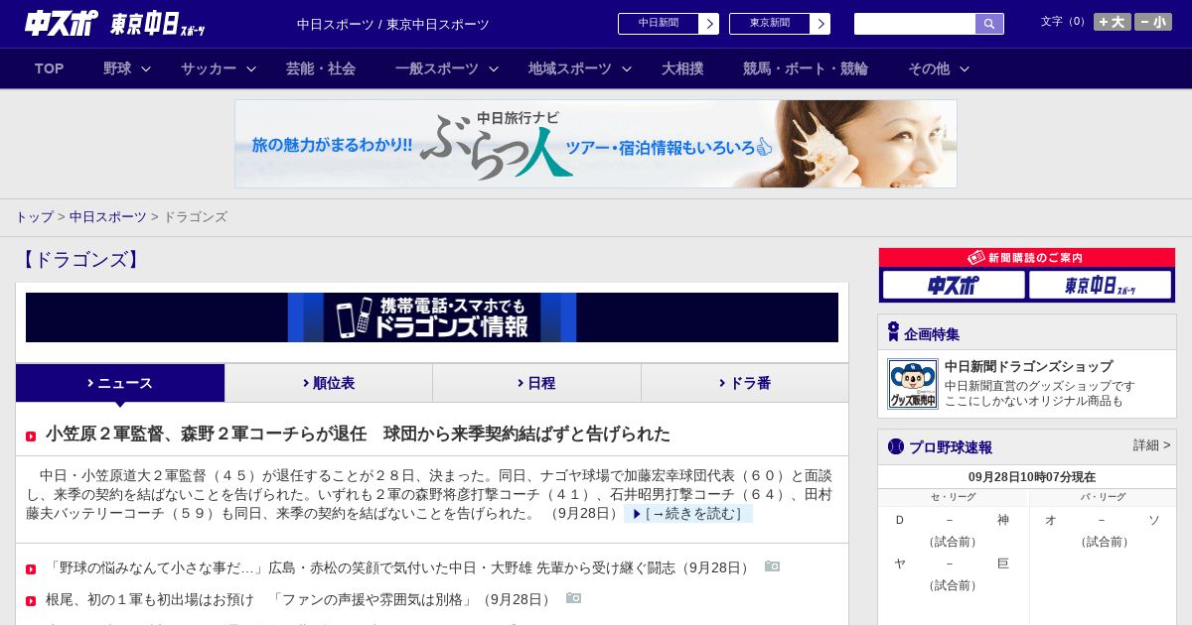Open headline about 小笠原２軍監督 退任

(x=358, y=434)
